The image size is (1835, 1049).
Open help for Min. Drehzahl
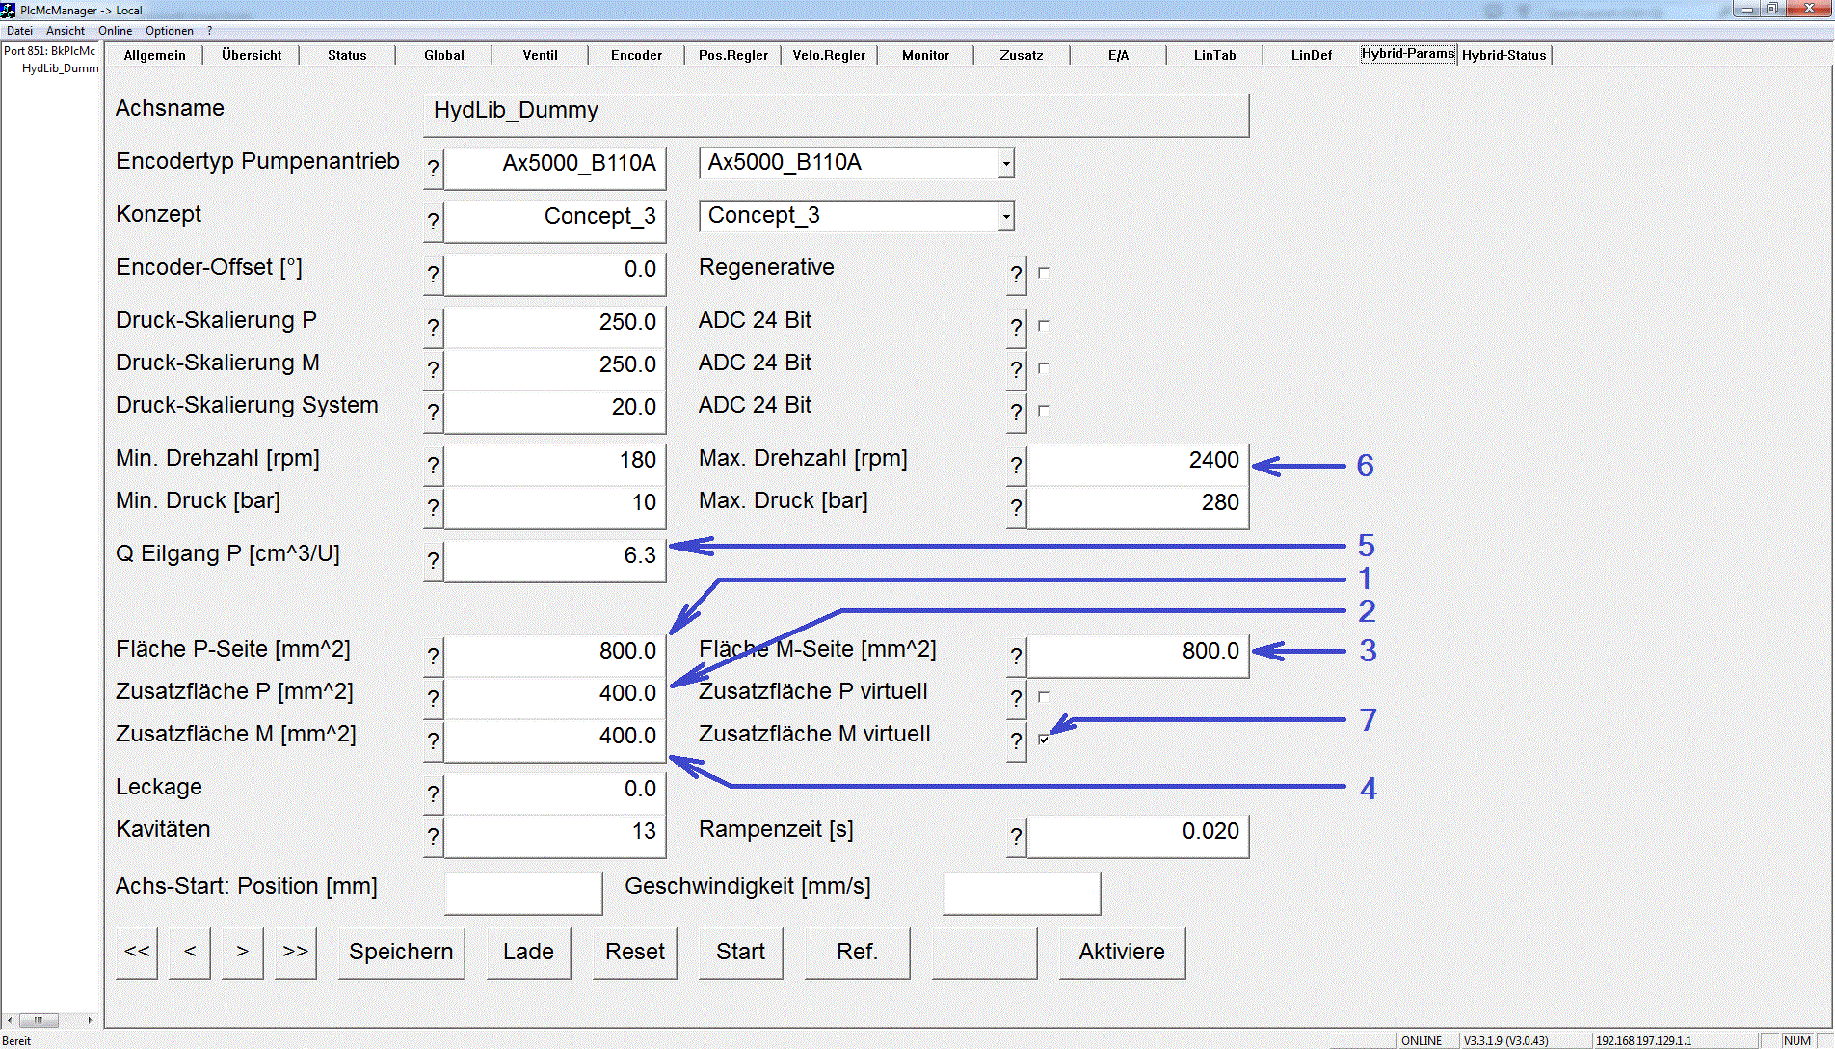point(434,466)
